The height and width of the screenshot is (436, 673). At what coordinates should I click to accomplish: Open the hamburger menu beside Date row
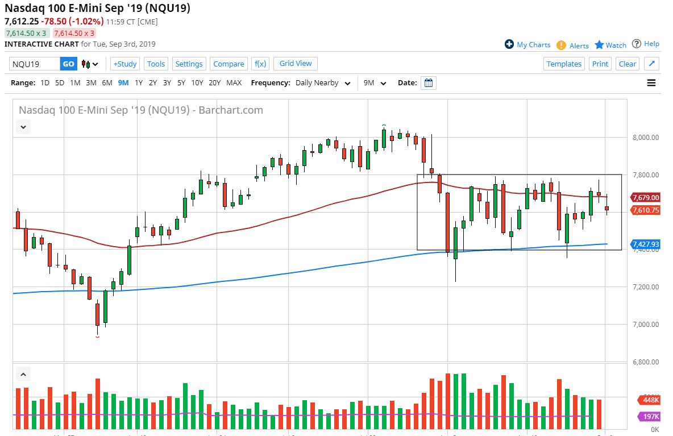(x=651, y=82)
